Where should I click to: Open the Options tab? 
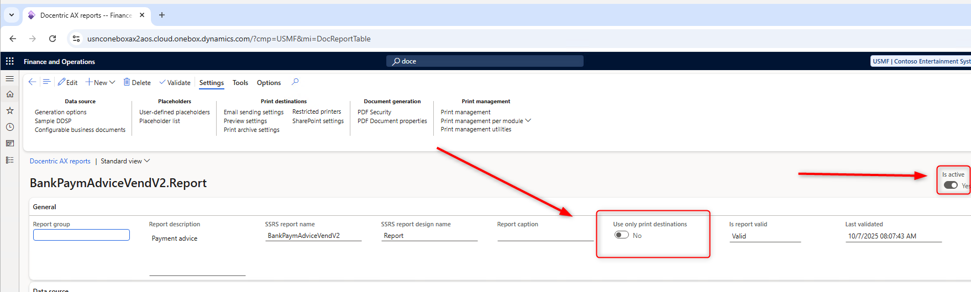pyautogui.click(x=269, y=83)
